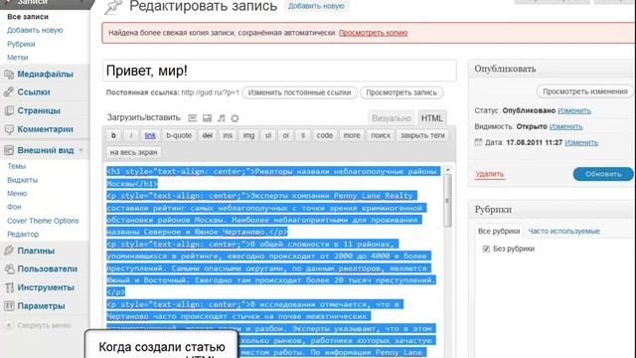
Task: Open Все записи in sidebar
Action: pyautogui.click(x=28, y=17)
